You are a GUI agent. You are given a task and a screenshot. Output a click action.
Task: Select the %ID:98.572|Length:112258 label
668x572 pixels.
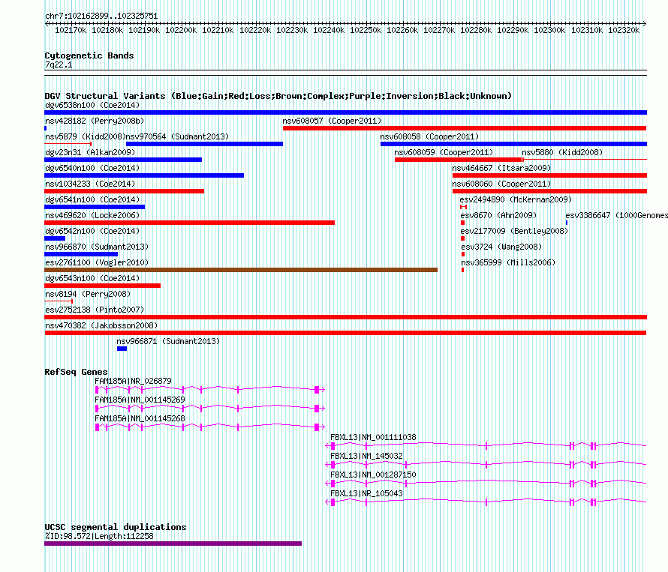tap(99, 536)
